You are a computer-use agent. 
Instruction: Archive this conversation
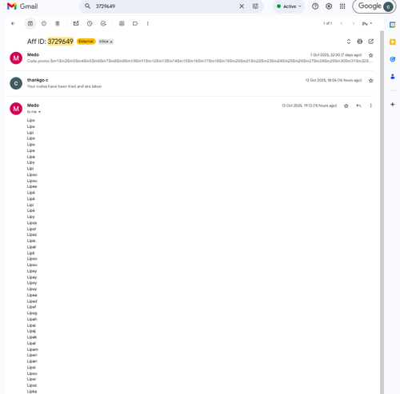point(30,23)
